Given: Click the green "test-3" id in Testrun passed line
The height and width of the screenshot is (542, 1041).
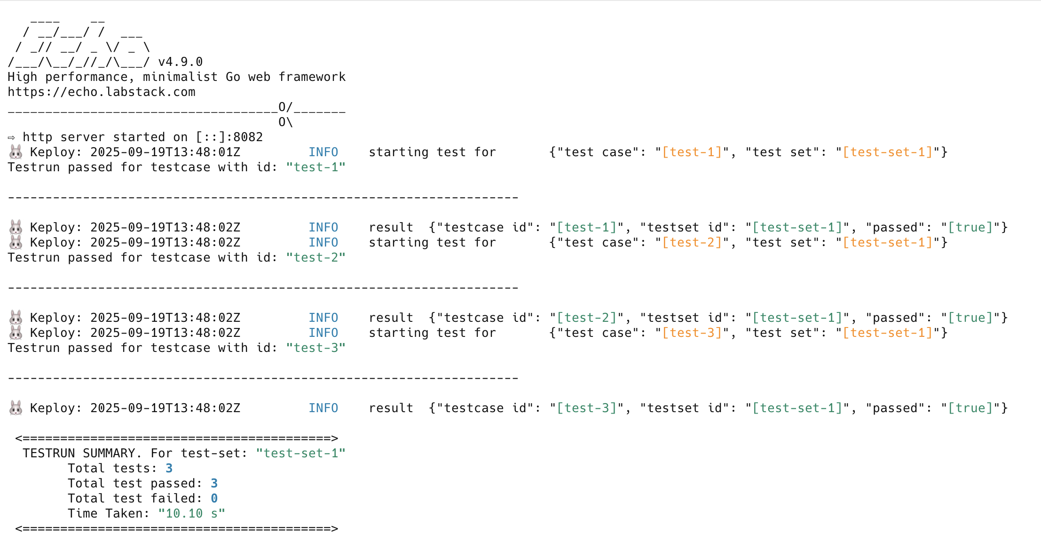Looking at the screenshot, I should (315, 348).
